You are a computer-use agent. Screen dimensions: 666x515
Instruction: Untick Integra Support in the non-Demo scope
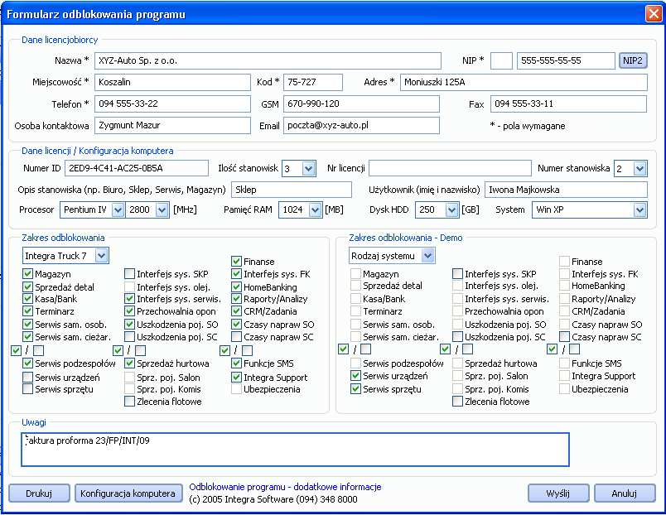pyautogui.click(x=237, y=377)
